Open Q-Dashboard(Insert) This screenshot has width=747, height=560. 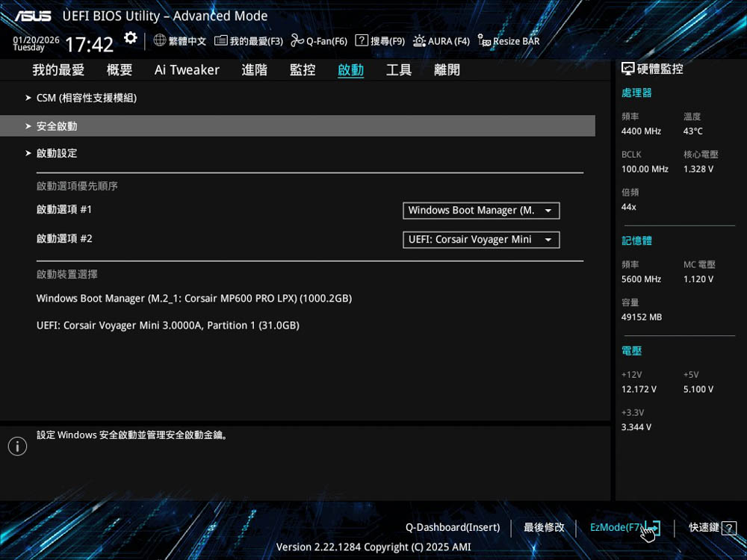pyautogui.click(x=453, y=528)
